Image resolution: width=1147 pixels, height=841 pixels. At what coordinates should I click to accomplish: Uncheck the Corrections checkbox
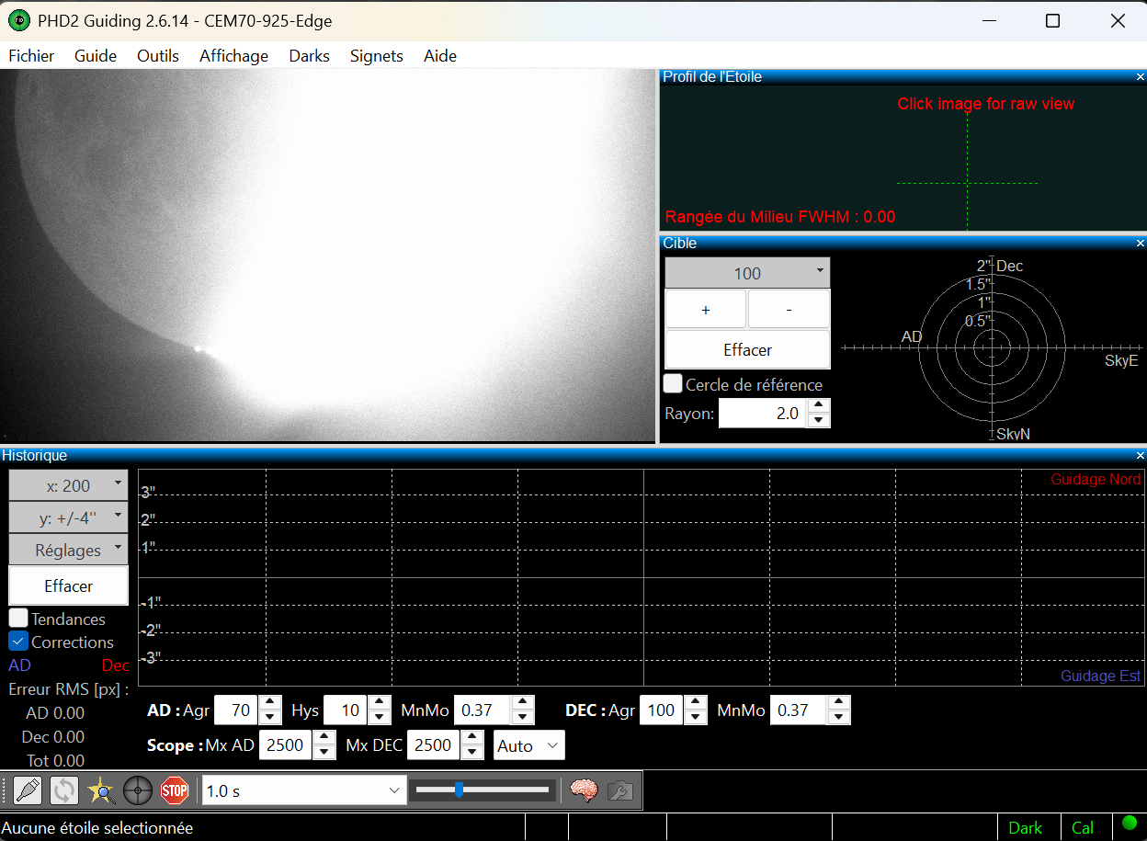pyautogui.click(x=18, y=642)
